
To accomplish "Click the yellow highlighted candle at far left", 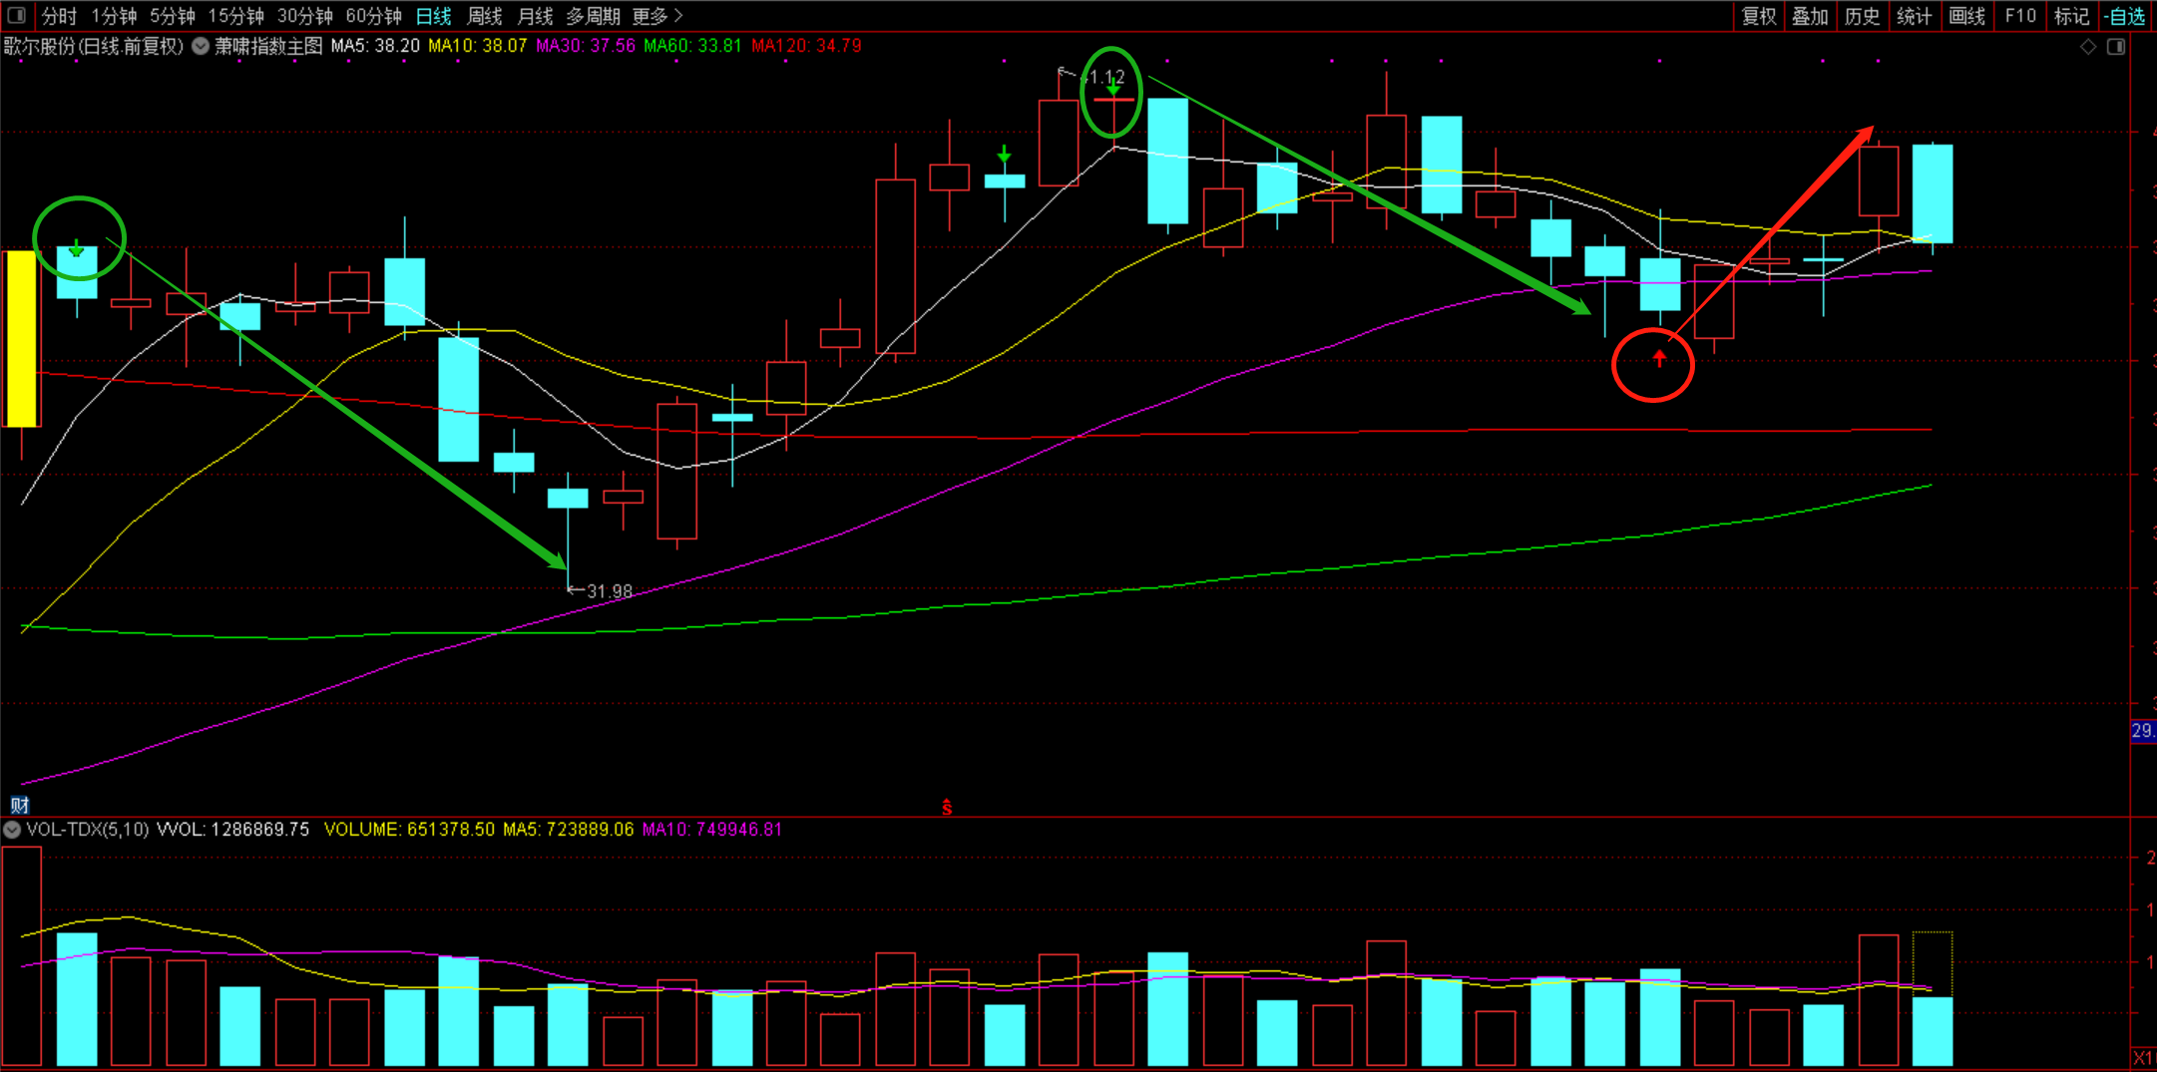I will pos(21,339).
